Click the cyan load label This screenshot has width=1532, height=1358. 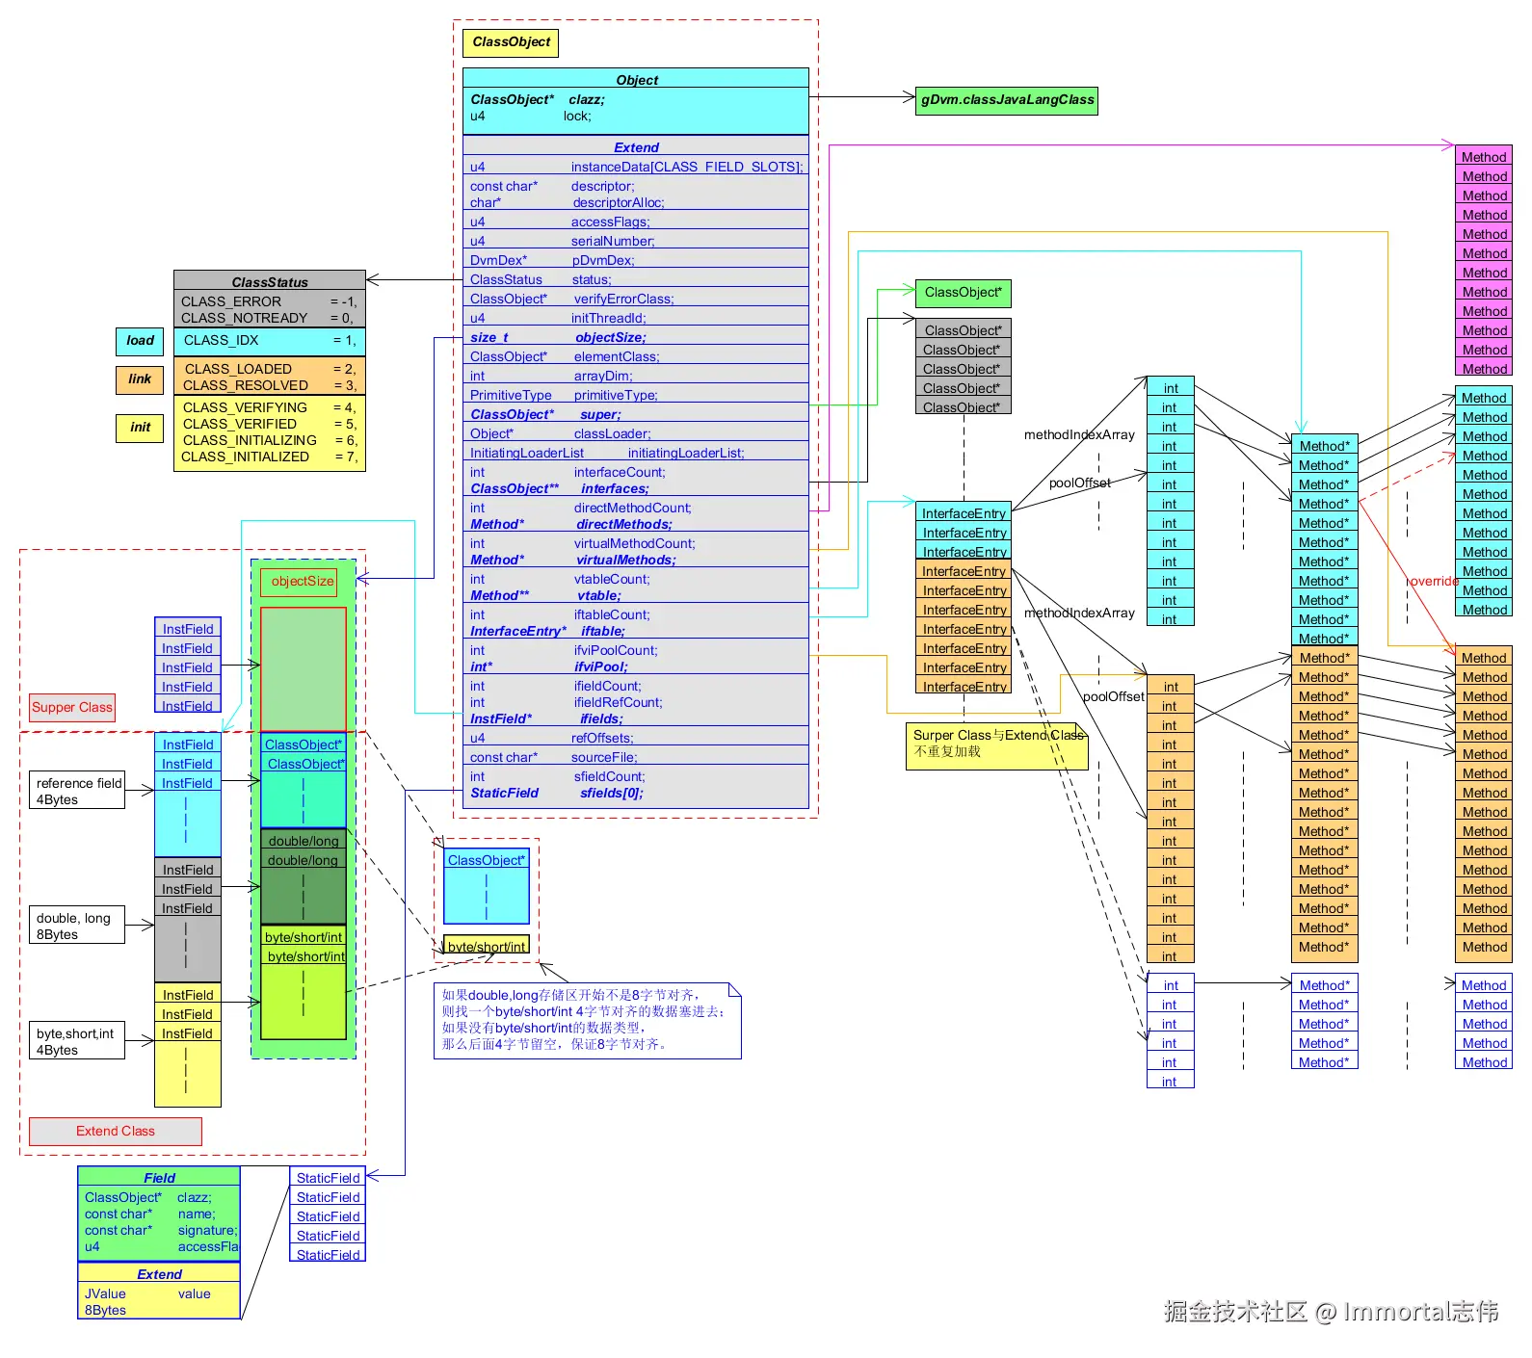140,341
